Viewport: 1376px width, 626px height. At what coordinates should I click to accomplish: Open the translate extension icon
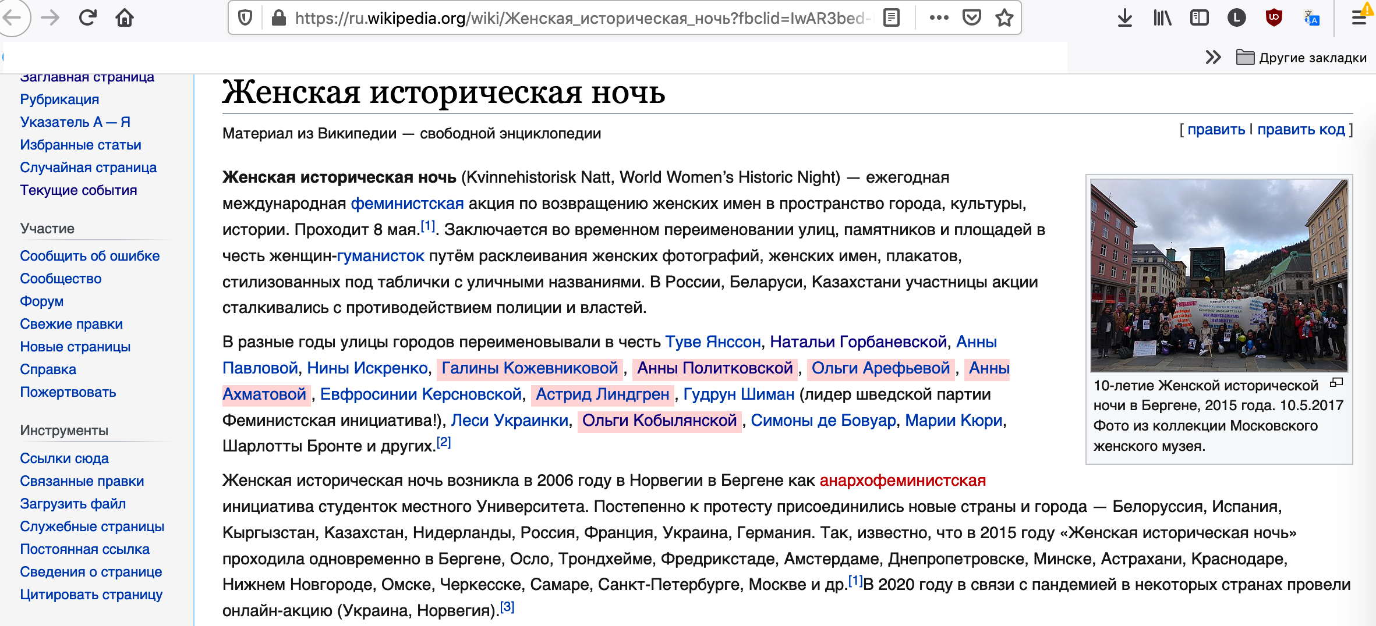point(1311,19)
